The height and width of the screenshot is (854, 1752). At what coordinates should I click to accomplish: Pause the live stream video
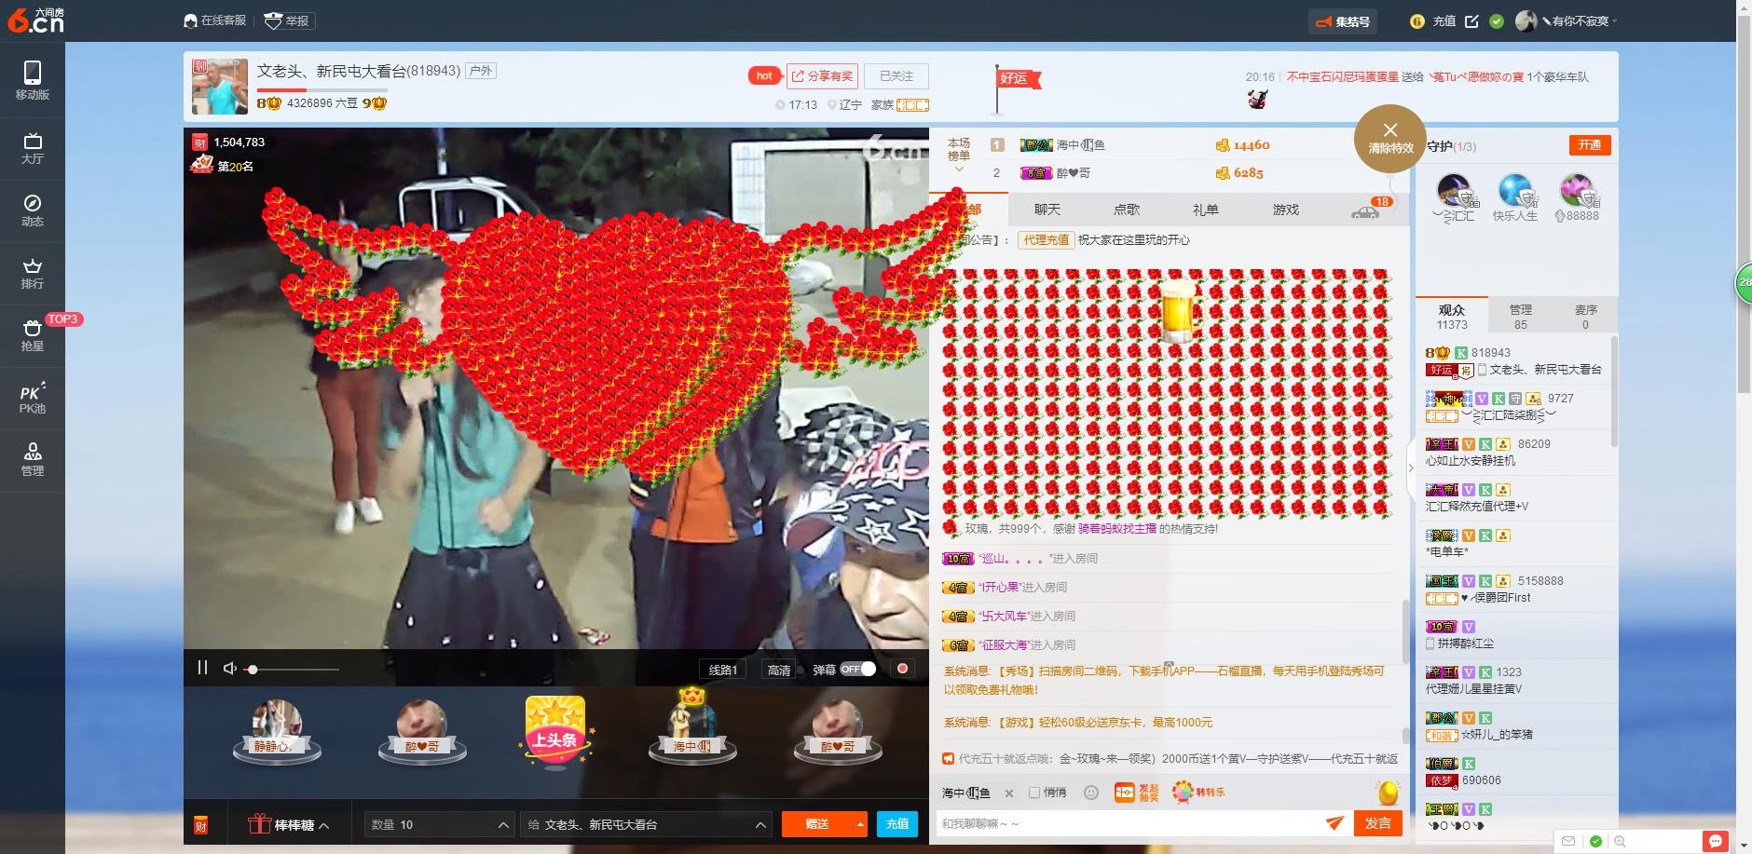202,668
